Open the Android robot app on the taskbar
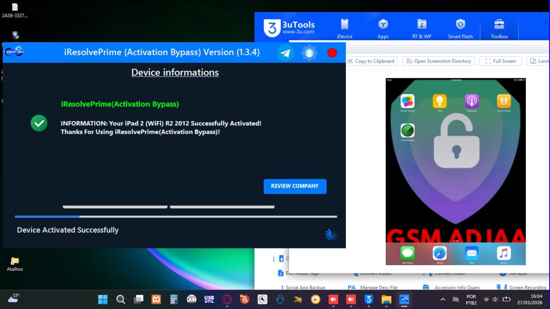 tap(280, 299)
